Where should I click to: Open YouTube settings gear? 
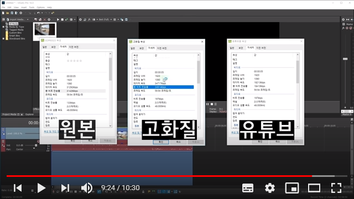[x=270, y=188]
